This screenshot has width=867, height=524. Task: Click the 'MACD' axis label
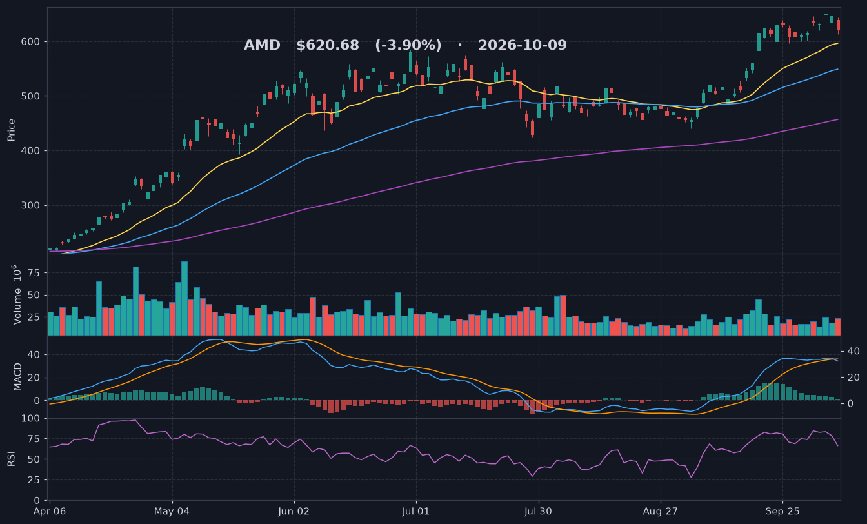click(18, 376)
